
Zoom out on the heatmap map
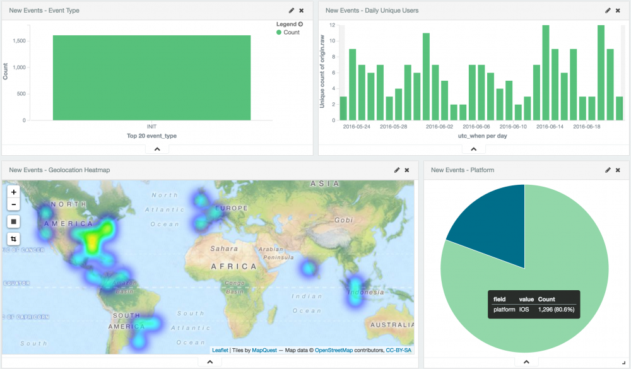coord(14,204)
